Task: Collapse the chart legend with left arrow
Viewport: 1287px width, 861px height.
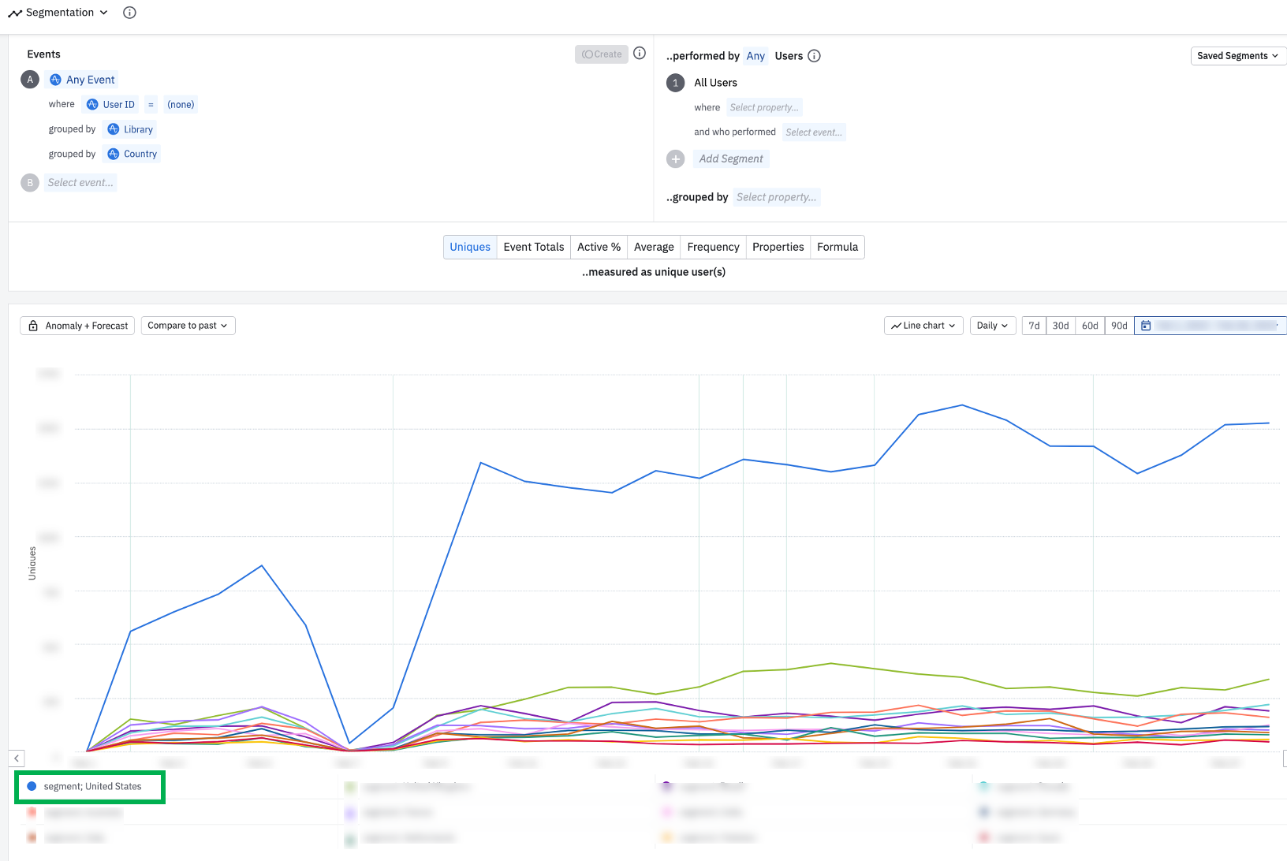Action: click(x=17, y=758)
